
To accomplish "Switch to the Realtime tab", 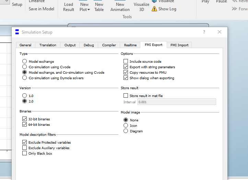I will pyautogui.click(x=130, y=45).
